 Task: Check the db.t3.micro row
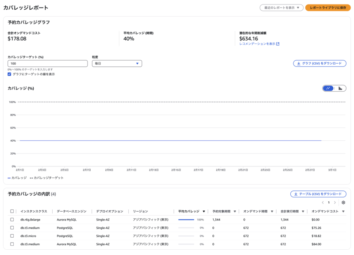pos(12,236)
